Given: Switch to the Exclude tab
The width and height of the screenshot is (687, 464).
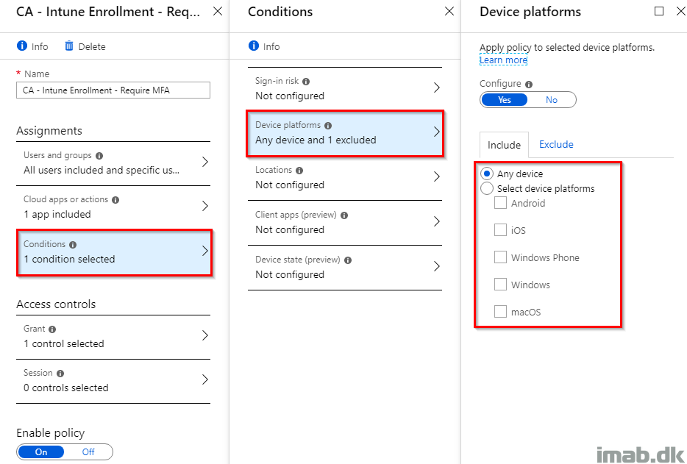Looking at the screenshot, I should click(556, 144).
